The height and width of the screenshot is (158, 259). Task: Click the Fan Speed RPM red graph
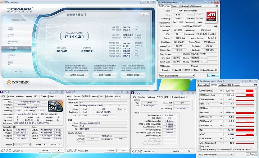245,113
